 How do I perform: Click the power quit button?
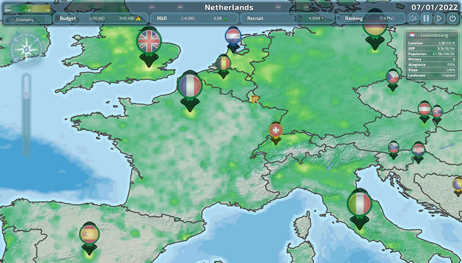coord(452,19)
